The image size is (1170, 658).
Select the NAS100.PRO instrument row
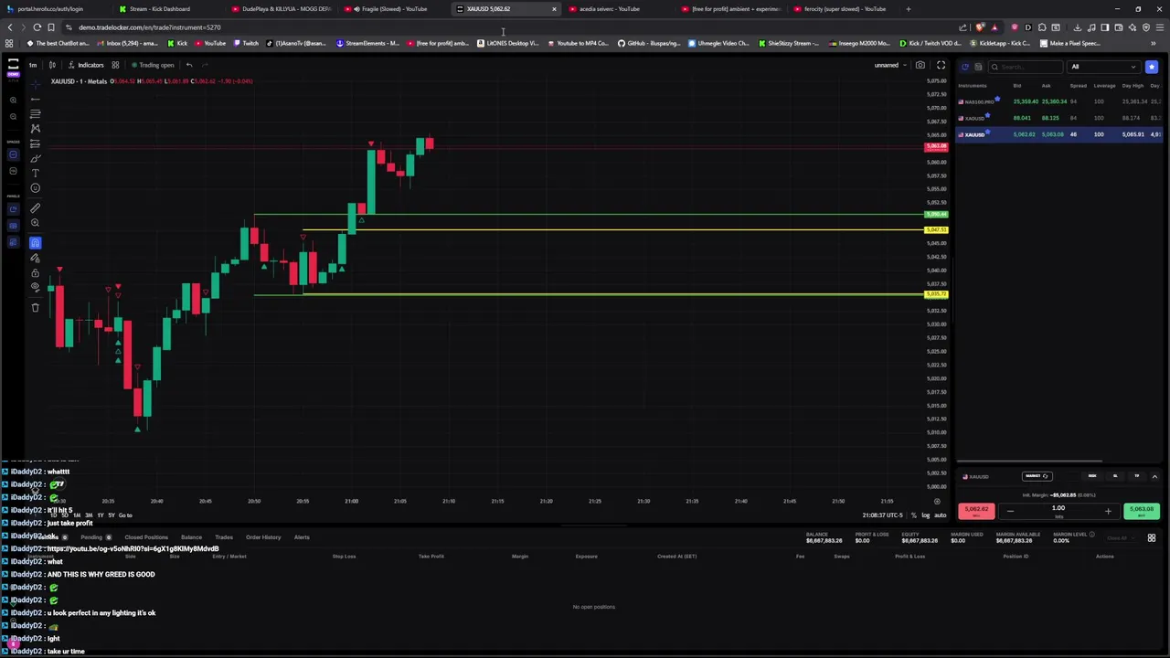(1059, 101)
